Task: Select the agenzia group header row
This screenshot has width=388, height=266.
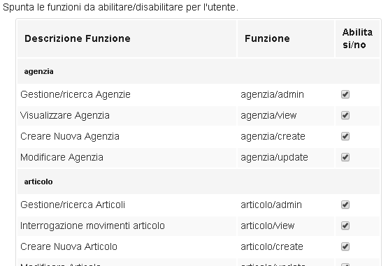Action: point(199,71)
